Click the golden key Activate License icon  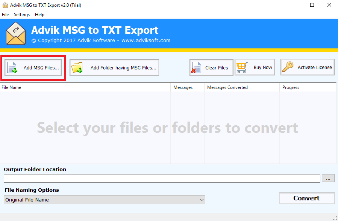(x=288, y=67)
